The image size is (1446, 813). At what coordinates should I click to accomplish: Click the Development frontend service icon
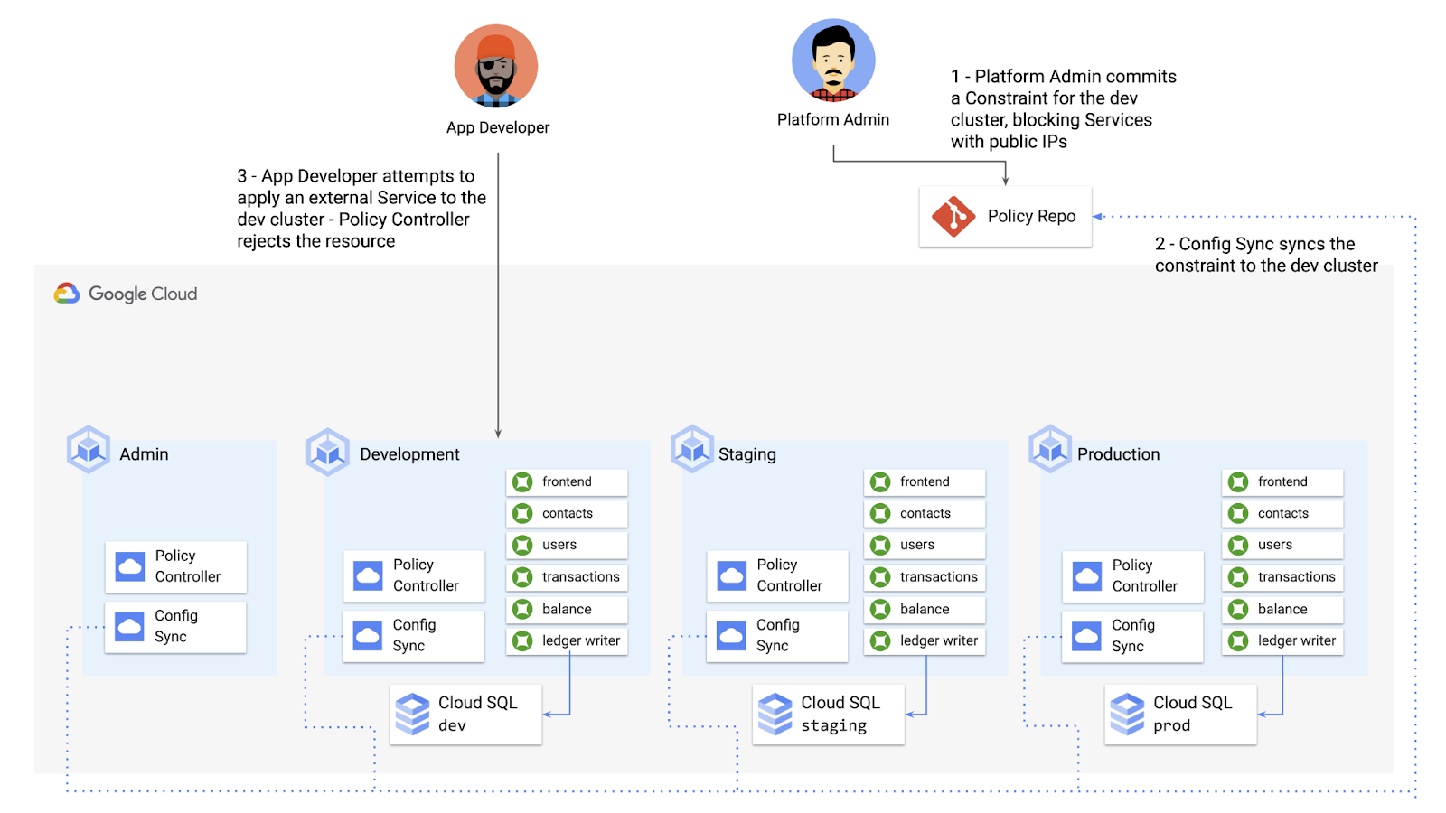(x=522, y=482)
